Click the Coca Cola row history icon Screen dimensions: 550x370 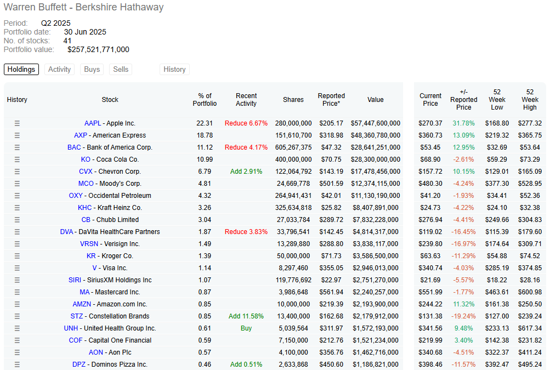(17, 160)
